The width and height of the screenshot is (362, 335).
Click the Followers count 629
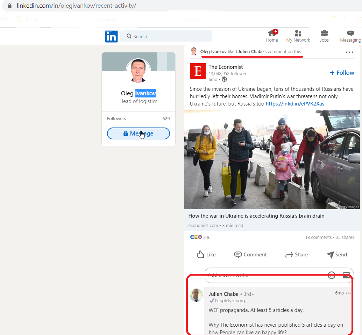(x=166, y=118)
